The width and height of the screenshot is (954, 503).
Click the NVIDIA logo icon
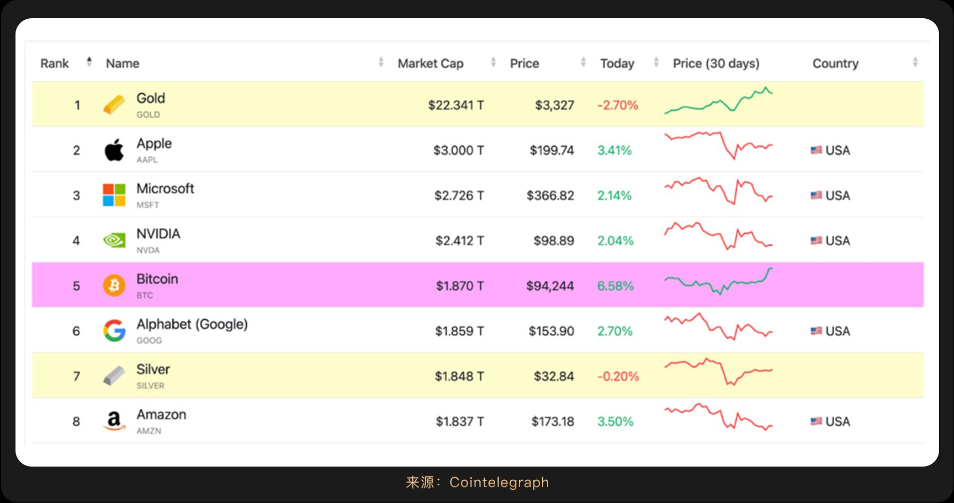point(114,240)
